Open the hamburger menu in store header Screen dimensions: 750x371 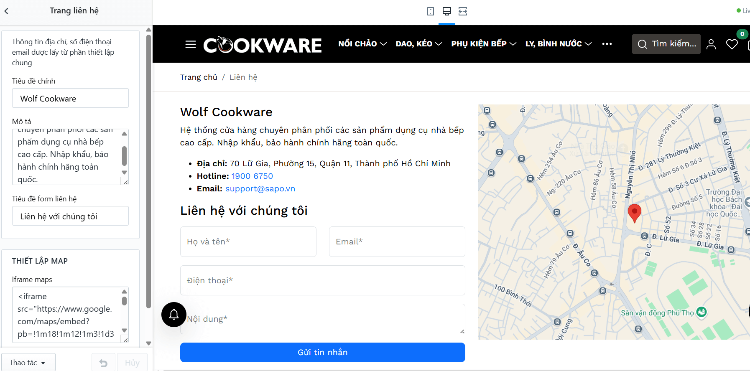191,44
